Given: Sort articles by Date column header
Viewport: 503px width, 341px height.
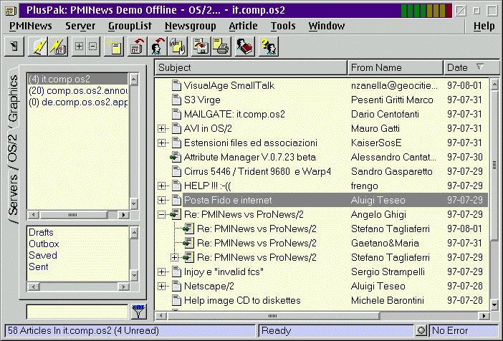Looking at the screenshot, I should click(x=457, y=67).
